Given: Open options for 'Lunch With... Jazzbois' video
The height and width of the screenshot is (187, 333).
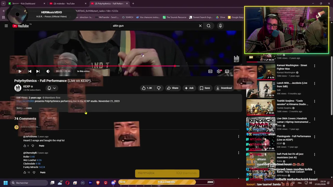Looking at the screenshot, I should click(x=315, y=84).
